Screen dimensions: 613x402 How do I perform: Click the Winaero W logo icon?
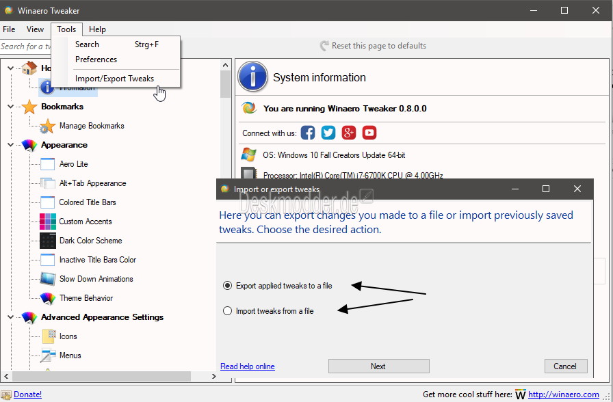click(520, 394)
